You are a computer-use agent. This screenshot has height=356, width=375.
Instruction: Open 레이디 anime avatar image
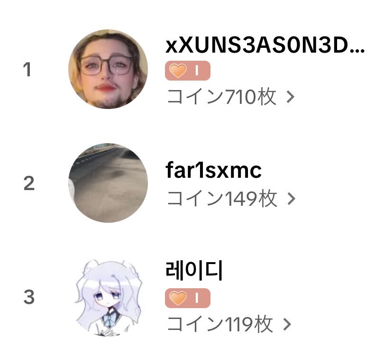tap(108, 297)
